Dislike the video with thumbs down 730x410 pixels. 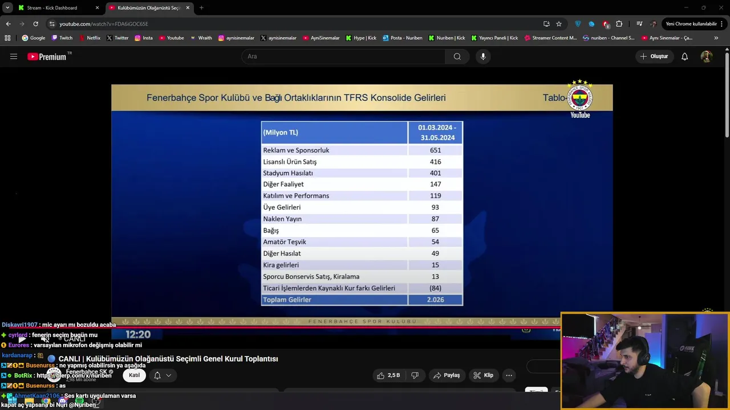[415, 375]
